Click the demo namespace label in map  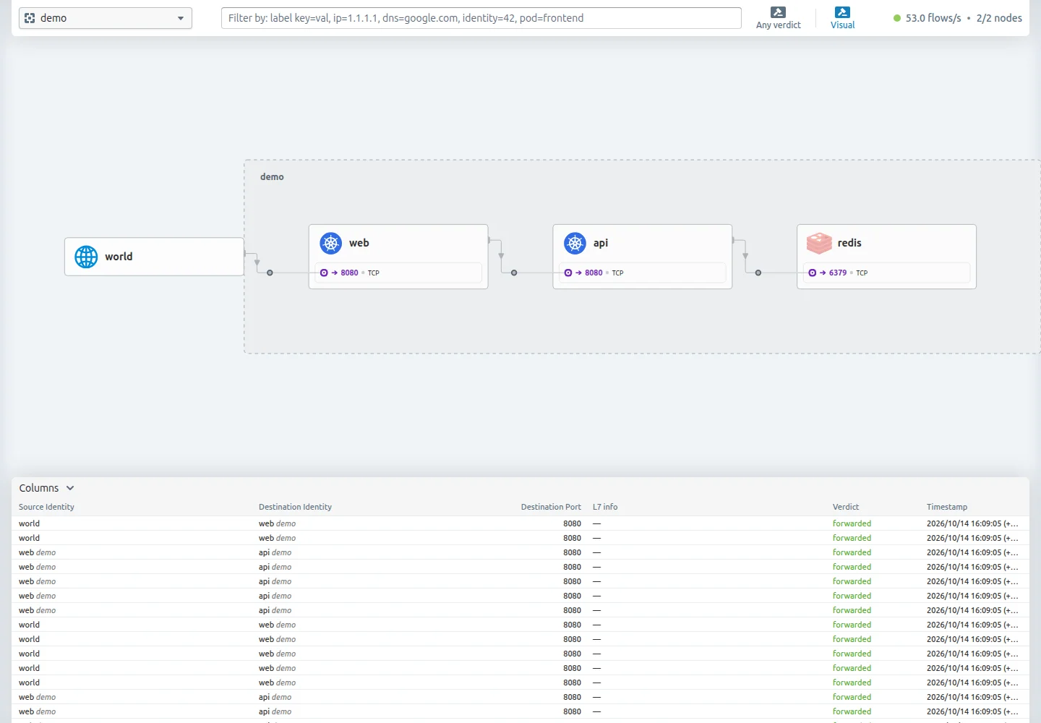tap(272, 177)
